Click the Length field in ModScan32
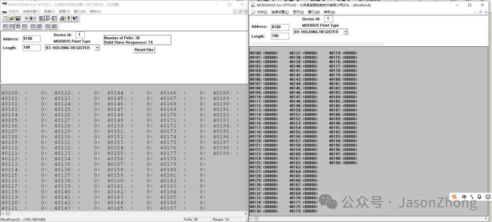Viewport: 492px width, 222px height. pos(32,48)
